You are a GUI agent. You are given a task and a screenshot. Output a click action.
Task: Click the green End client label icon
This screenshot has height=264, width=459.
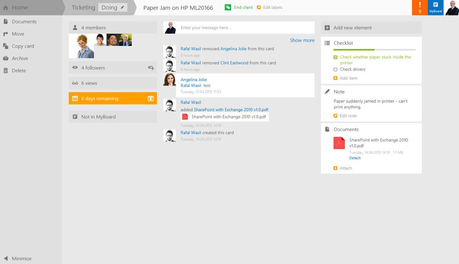(x=228, y=7)
